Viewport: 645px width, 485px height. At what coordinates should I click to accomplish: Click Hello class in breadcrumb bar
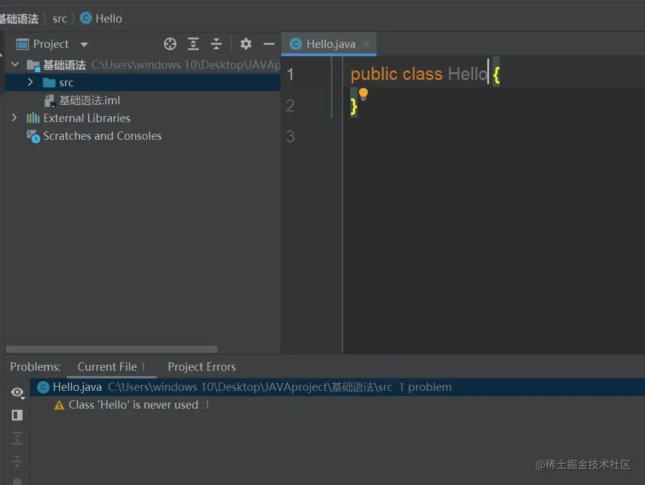pyautogui.click(x=101, y=18)
